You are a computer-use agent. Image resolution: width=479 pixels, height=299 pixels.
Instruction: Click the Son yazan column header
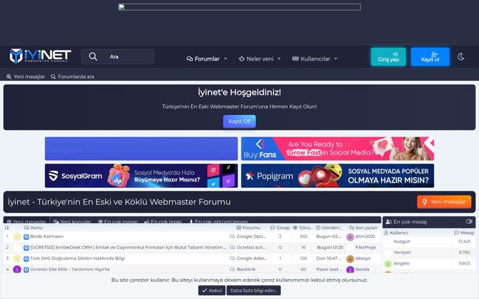click(x=363, y=228)
